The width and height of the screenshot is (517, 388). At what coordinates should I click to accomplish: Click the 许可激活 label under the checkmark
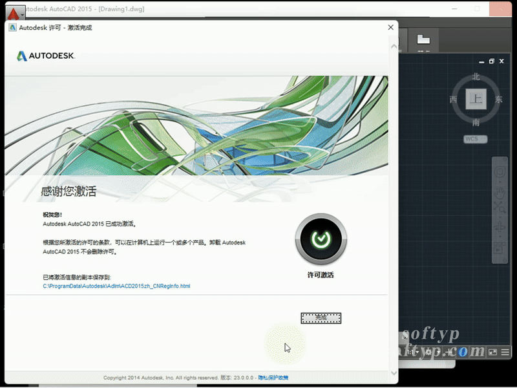tap(321, 275)
